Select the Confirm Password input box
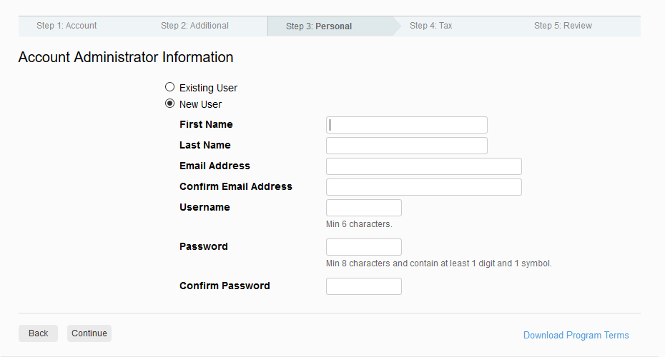The width and height of the screenshot is (665, 357). pyautogui.click(x=364, y=286)
